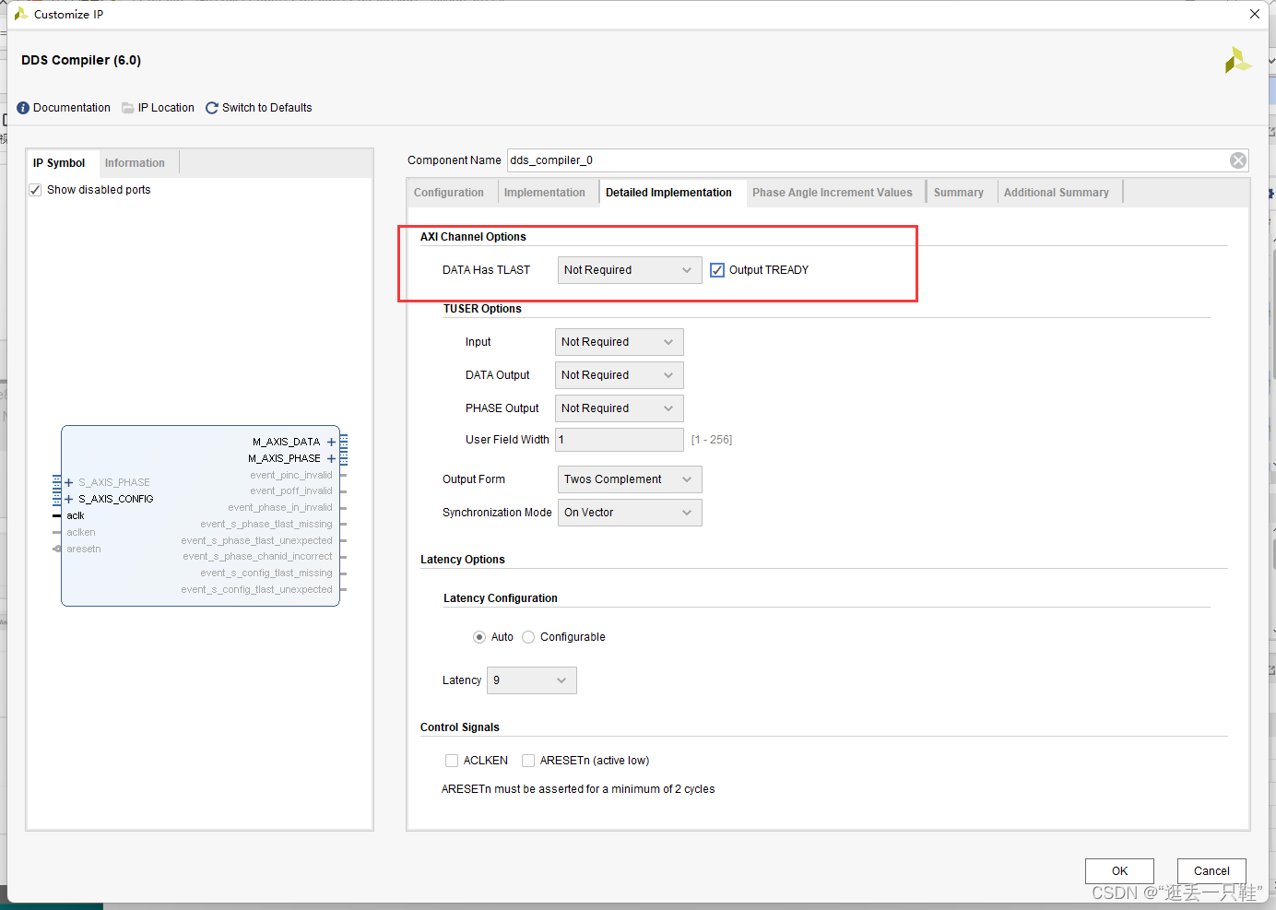Click the Switch to Defaults refresh icon

point(212,108)
